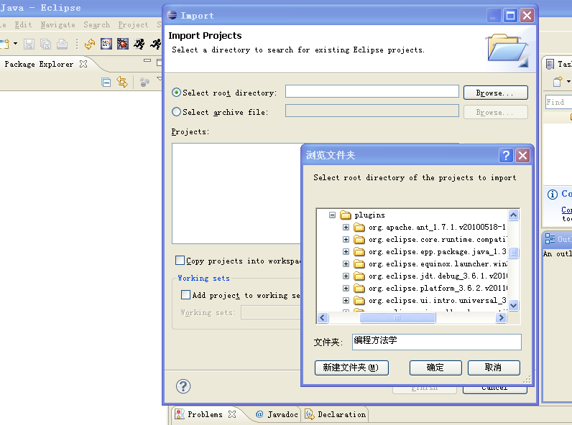Click the 文件夹 folder name field
Image resolution: width=572 pixels, height=425 pixels.
(x=437, y=342)
